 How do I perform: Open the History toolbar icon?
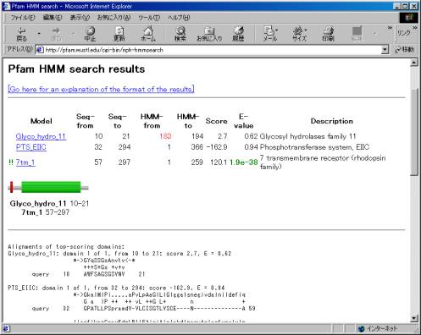point(238,34)
